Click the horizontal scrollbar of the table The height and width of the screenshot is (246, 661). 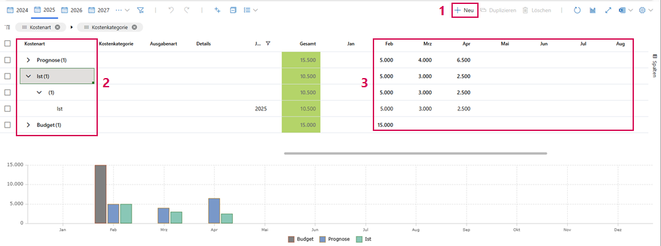tap(415, 153)
